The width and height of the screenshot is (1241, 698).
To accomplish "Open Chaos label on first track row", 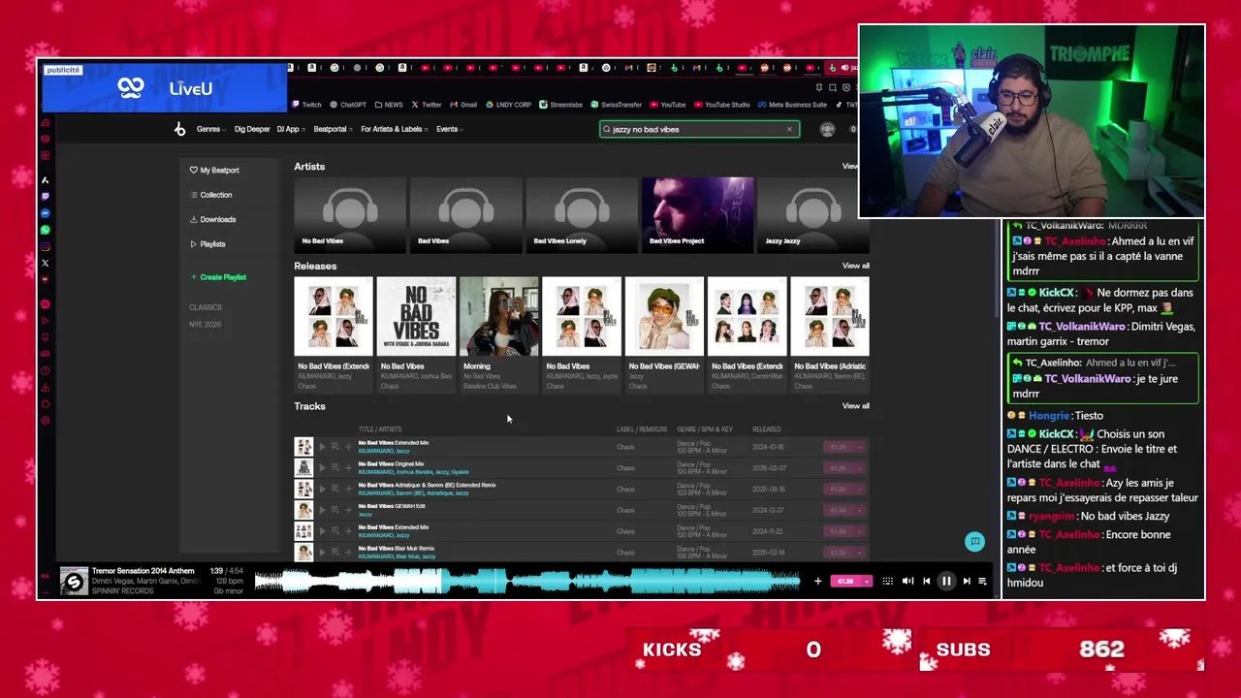I will 625,447.
